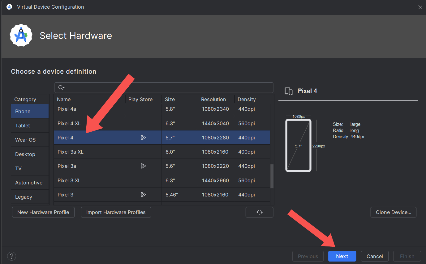Select the Pixel 4a device row
The width and height of the screenshot is (426, 264).
[162, 109]
